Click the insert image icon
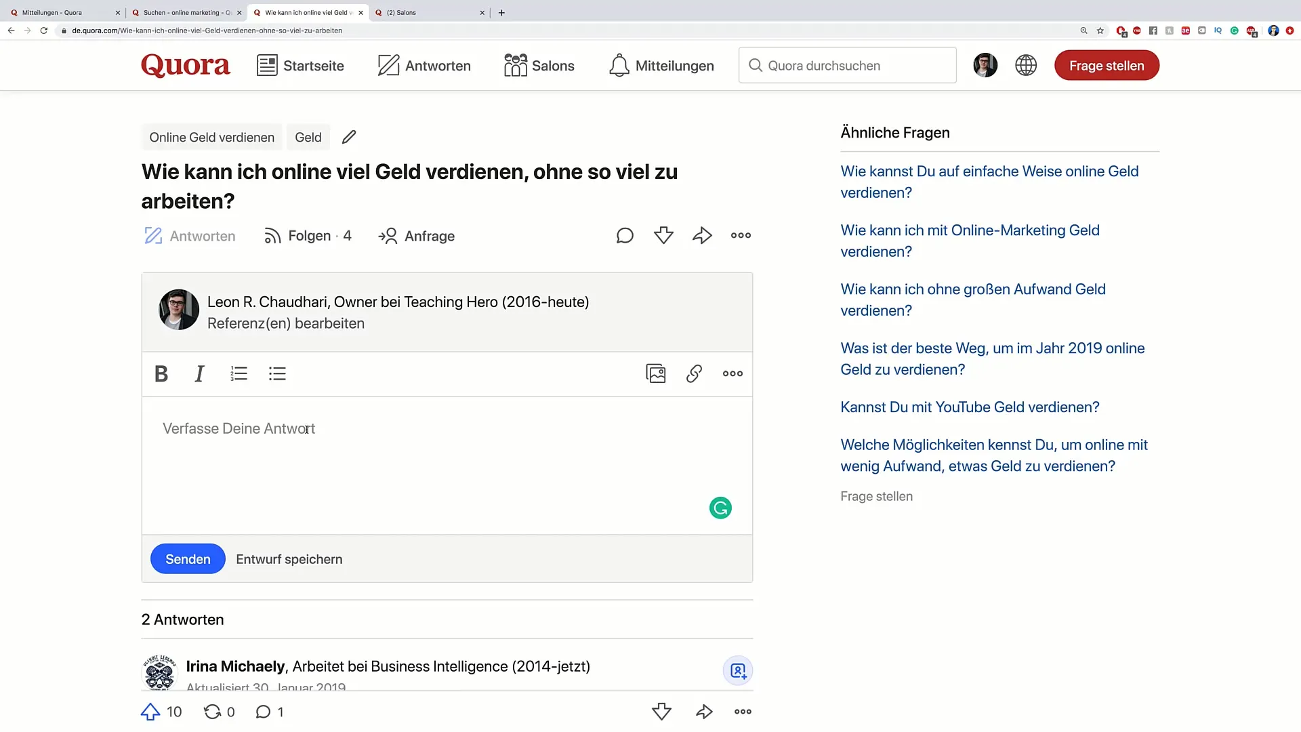This screenshot has width=1301, height=732. click(655, 373)
